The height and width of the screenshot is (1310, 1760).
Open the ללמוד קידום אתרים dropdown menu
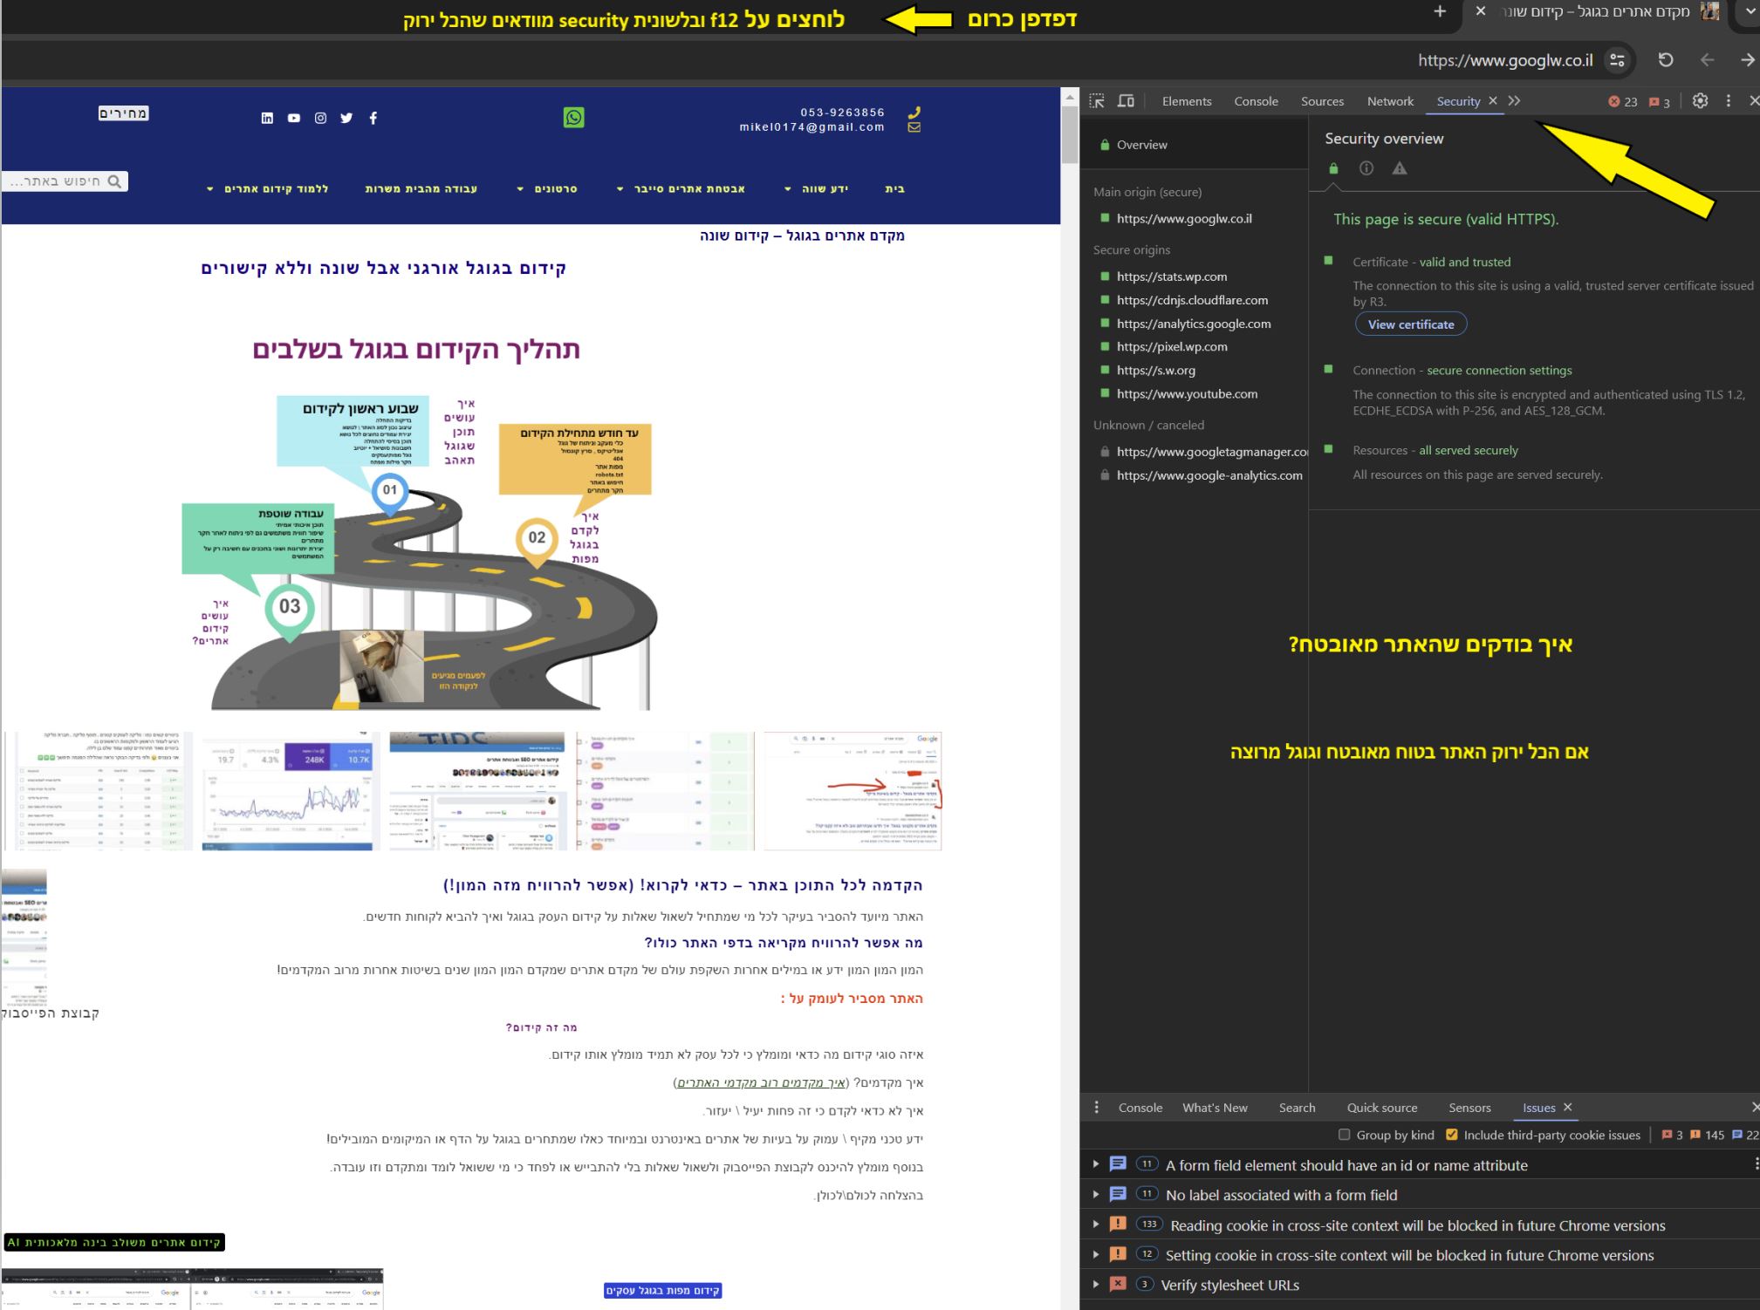tap(267, 188)
